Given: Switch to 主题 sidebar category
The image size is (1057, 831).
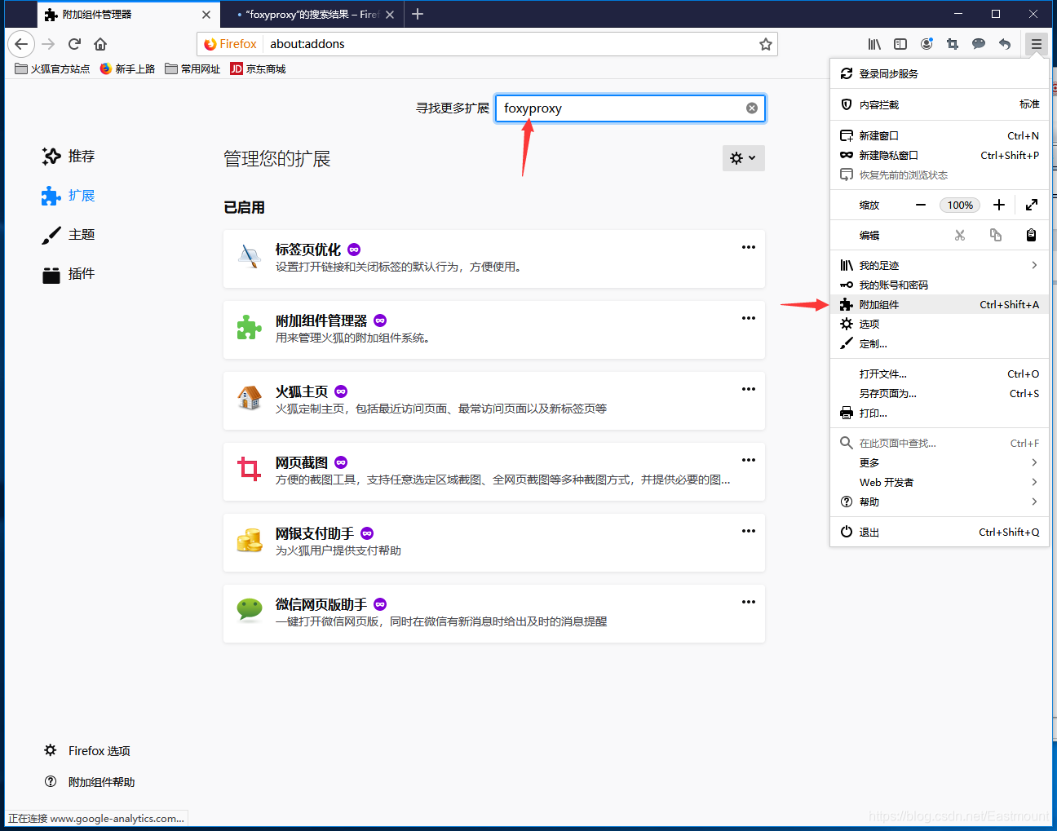Looking at the screenshot, I should (69, 234).
